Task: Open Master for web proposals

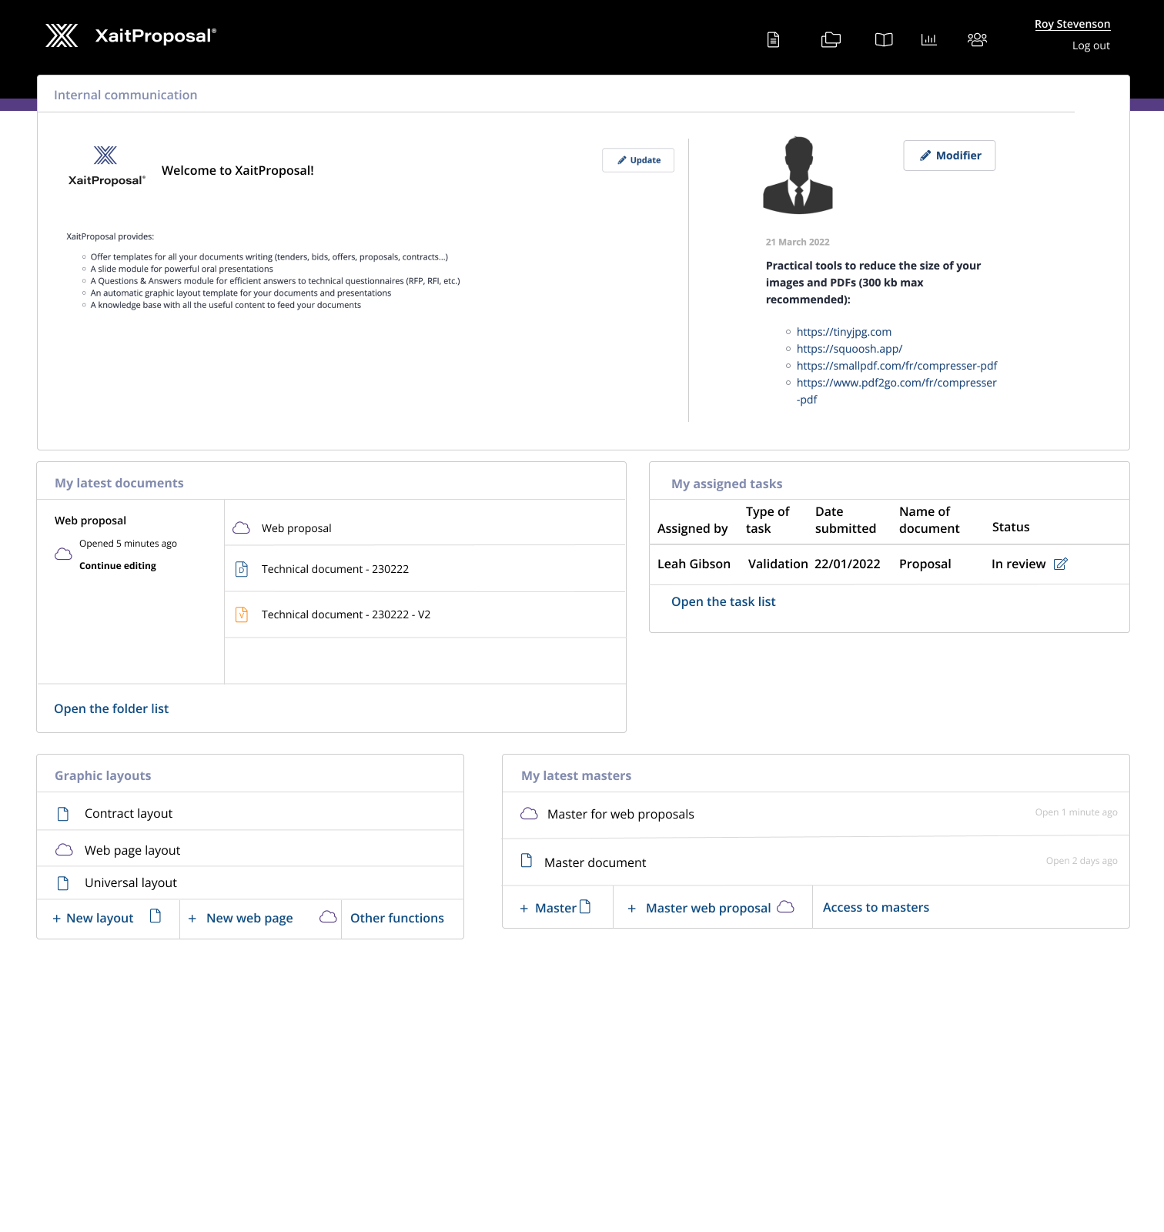Action: (x=816, y=814)
